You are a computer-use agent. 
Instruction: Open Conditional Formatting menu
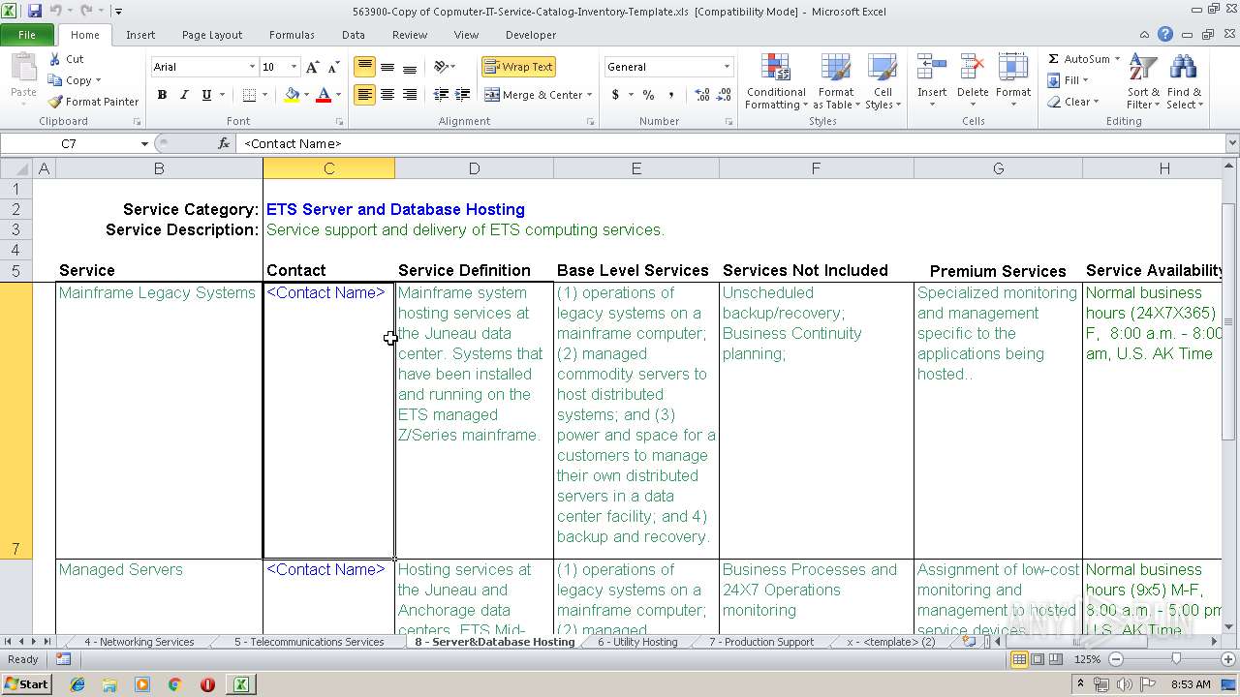coord(776,82)
